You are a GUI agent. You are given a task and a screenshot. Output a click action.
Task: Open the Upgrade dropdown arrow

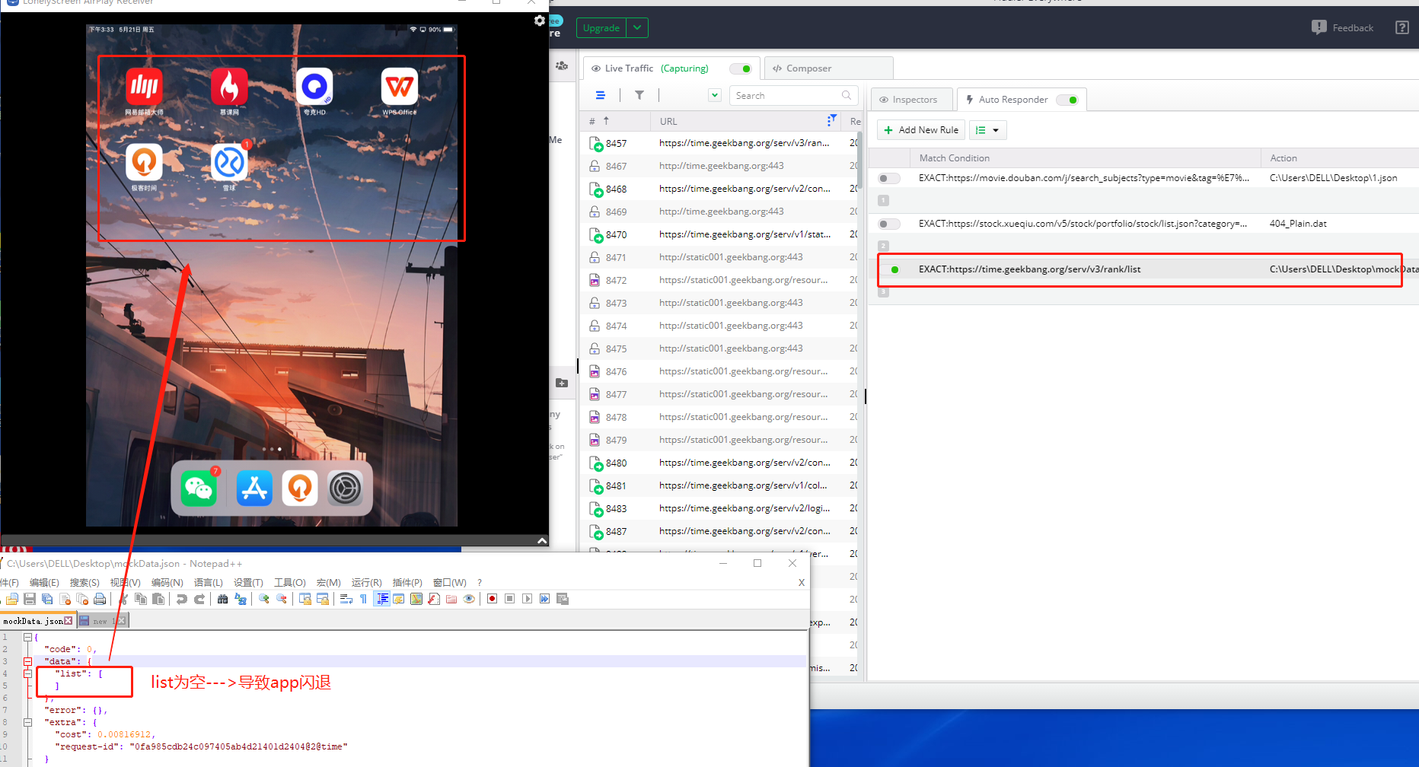pos(637,28)
